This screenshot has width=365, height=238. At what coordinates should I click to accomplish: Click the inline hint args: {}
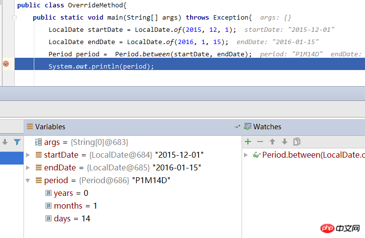pos(276,18)
